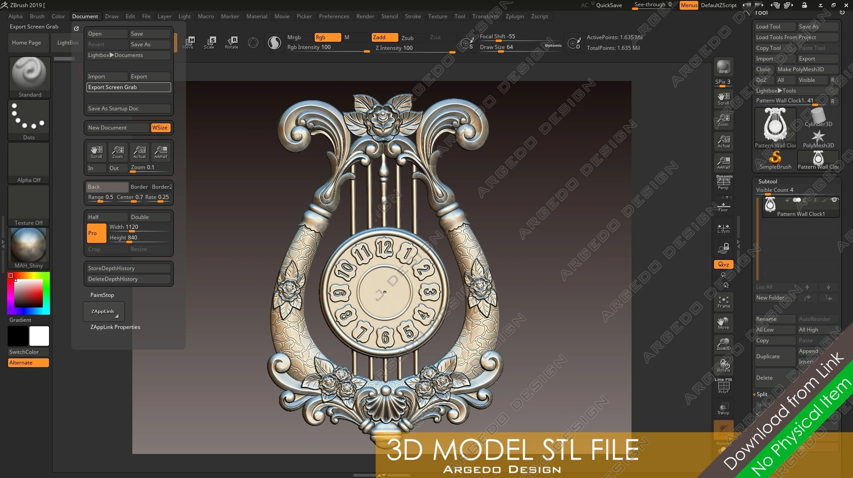Select the Move mode icon in top shelf
This screenshot has width=853, height=478.
189,43
